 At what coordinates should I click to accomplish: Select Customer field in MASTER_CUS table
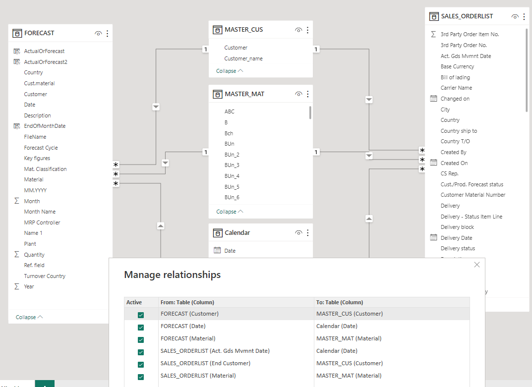coord(236,48)
